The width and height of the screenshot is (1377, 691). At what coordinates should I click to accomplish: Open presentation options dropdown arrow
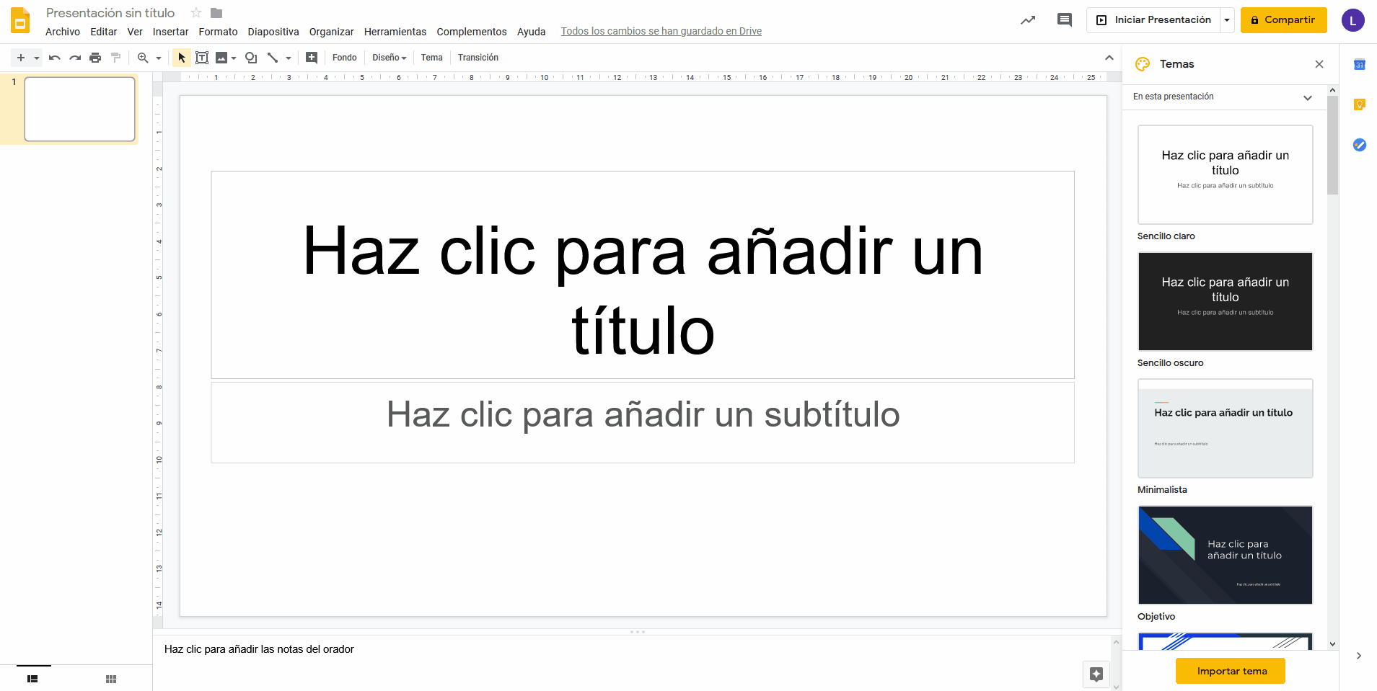coord(1227,20)
